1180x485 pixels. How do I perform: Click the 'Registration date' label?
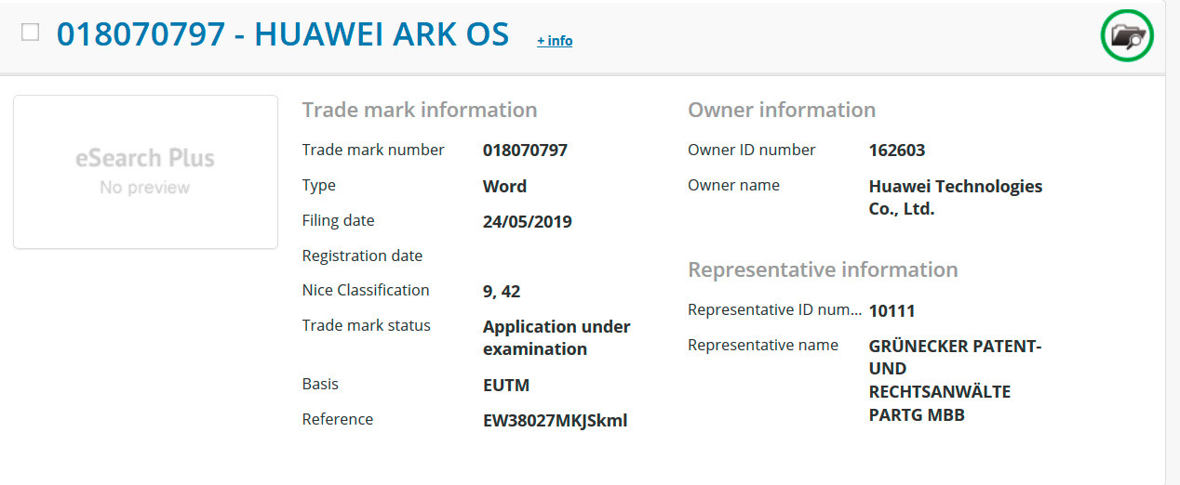(362, 256)
